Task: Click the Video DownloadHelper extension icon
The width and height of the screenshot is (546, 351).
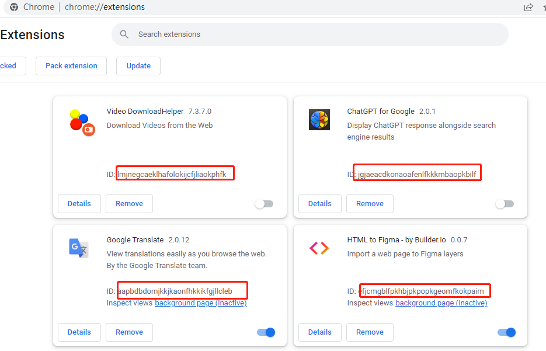Action: 82,123
